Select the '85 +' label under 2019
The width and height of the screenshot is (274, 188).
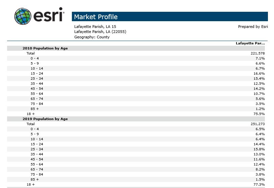35,180
